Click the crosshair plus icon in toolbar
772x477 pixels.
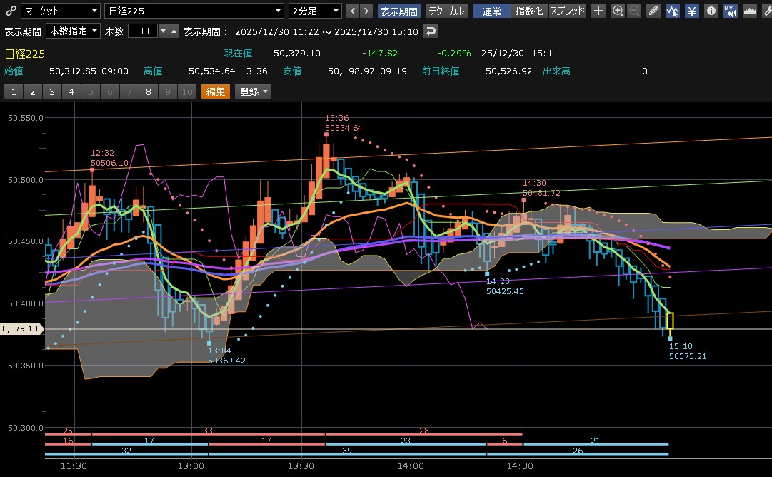(598, 11)
